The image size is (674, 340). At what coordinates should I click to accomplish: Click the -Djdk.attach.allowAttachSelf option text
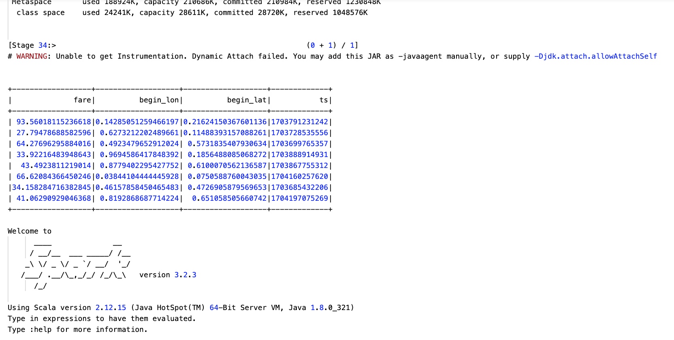(595, 56)
